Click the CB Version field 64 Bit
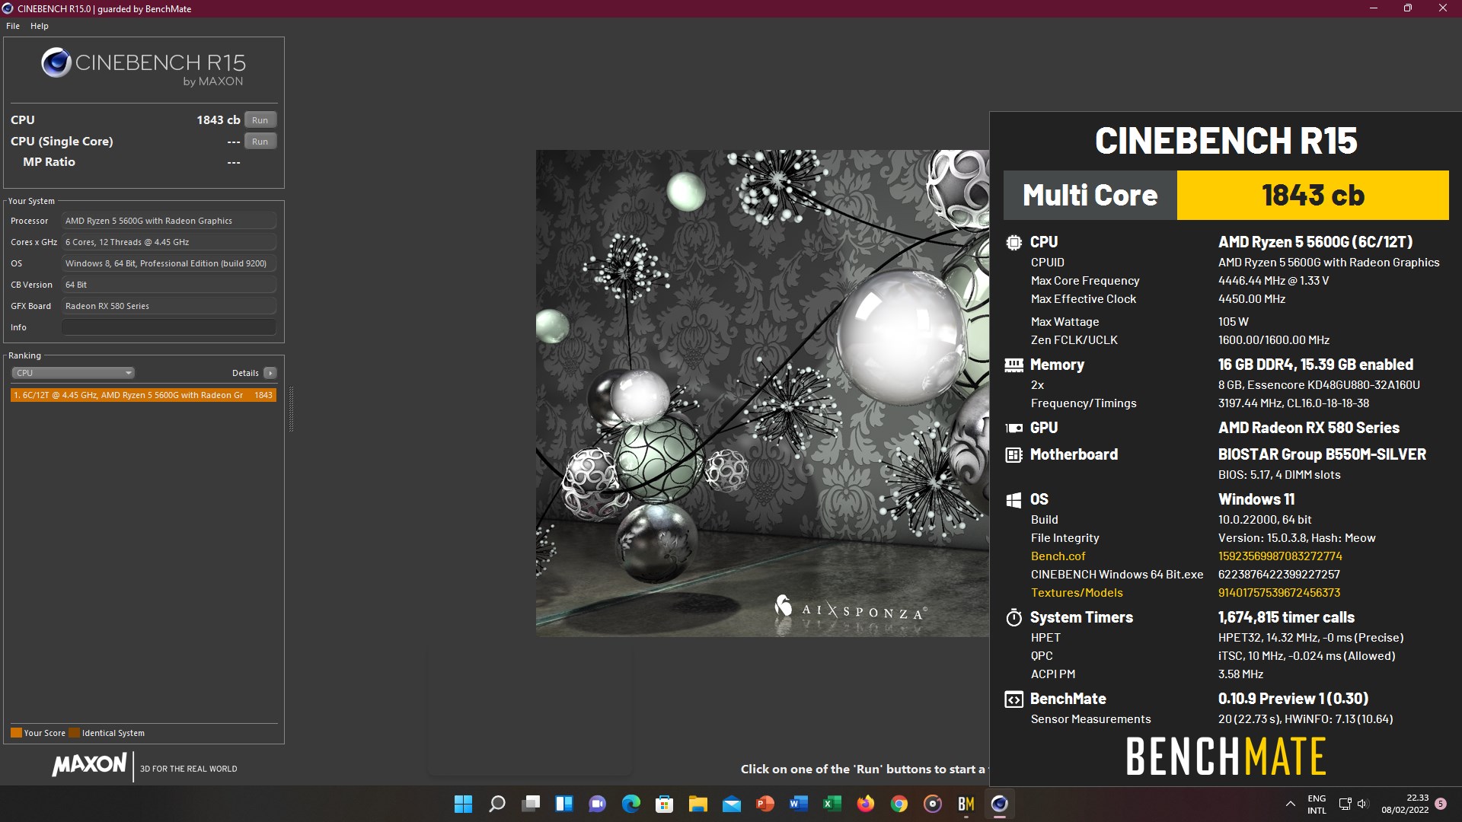This screenshot has height=822, width=1462. tap(169, 285)
